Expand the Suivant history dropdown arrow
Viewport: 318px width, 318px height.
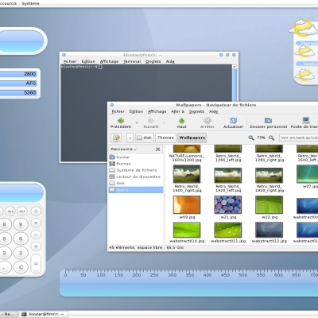point(165,122)
